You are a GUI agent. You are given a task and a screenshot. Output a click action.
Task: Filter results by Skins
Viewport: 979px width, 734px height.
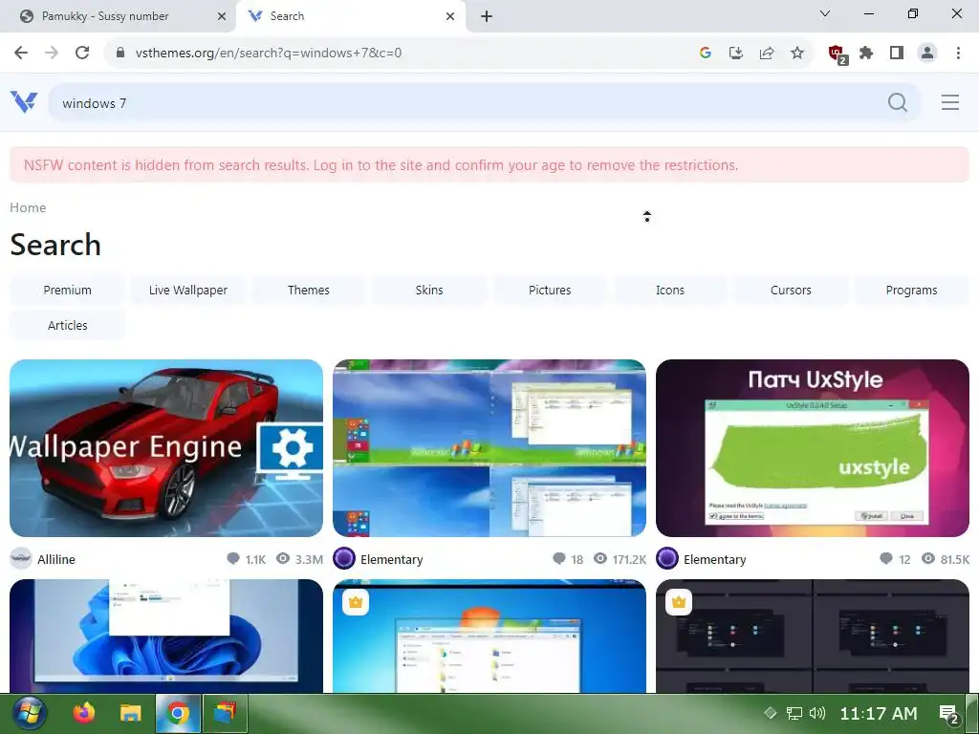click(429, 290)
